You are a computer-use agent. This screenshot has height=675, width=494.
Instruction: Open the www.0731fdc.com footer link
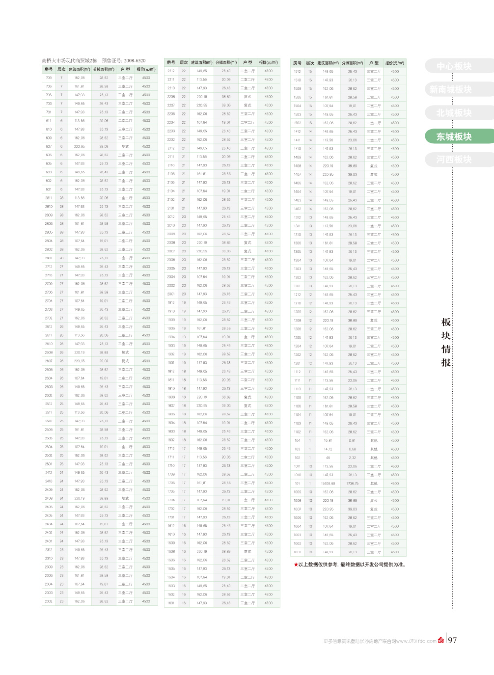tap(416, 641)
